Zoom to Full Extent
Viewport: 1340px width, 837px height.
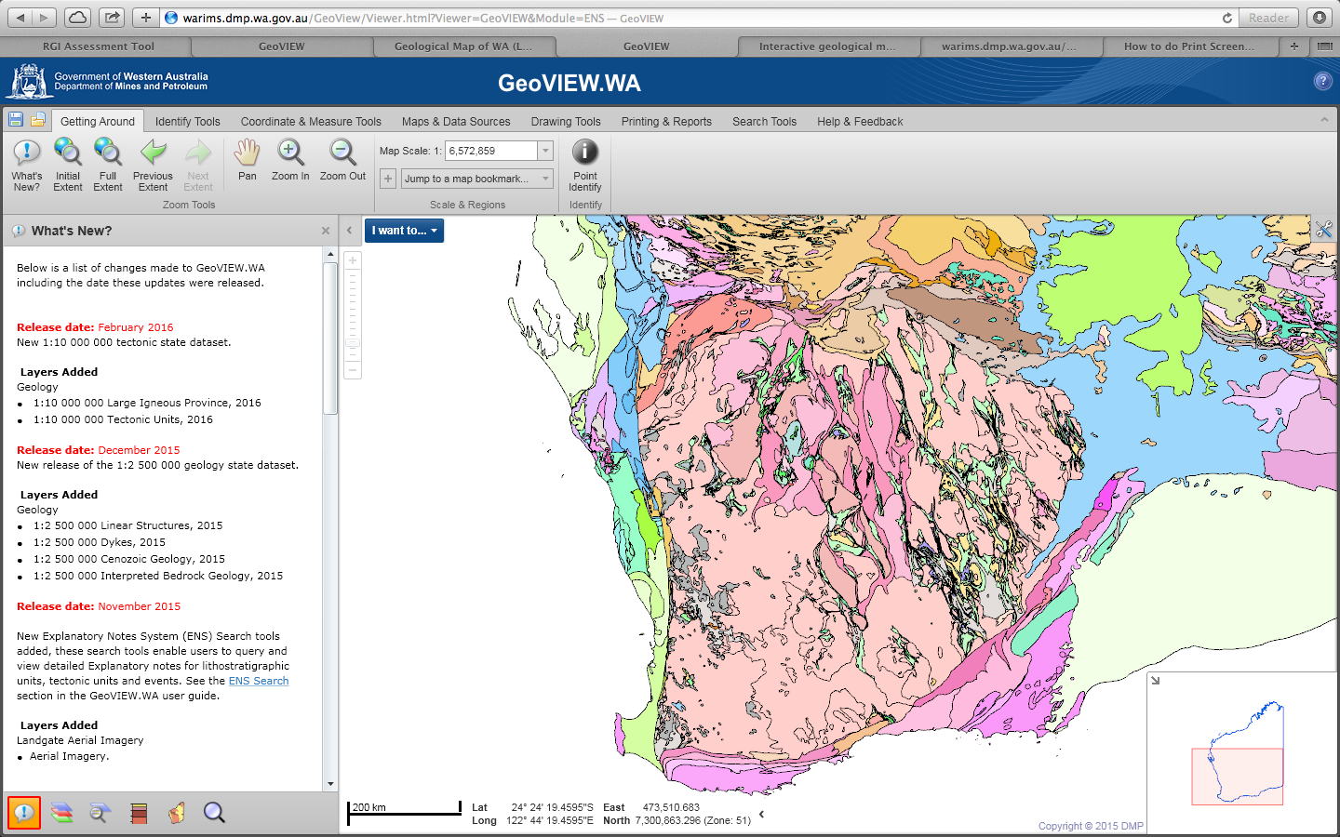[x=108, y=165]
